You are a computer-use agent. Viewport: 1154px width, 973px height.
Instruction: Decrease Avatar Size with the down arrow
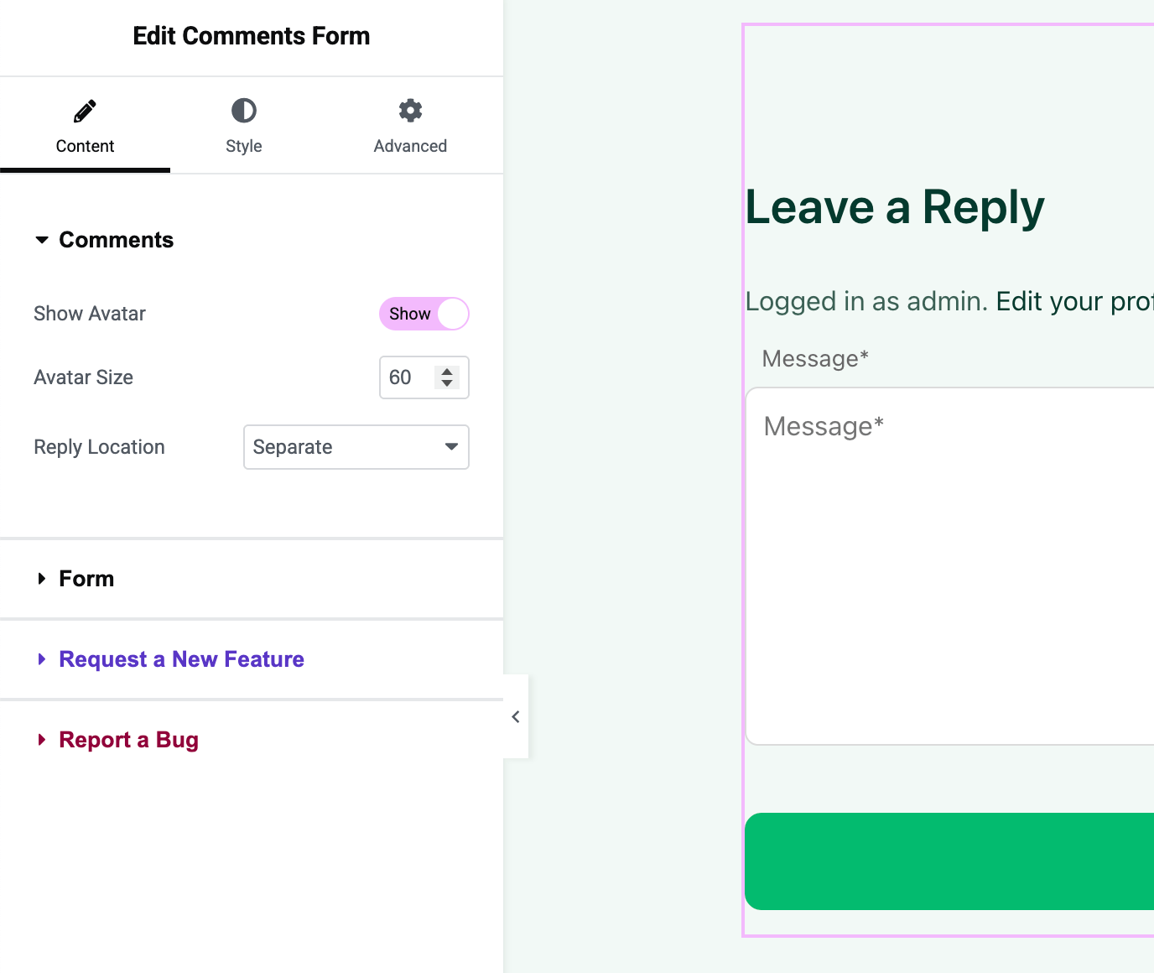tap(447, 383)
